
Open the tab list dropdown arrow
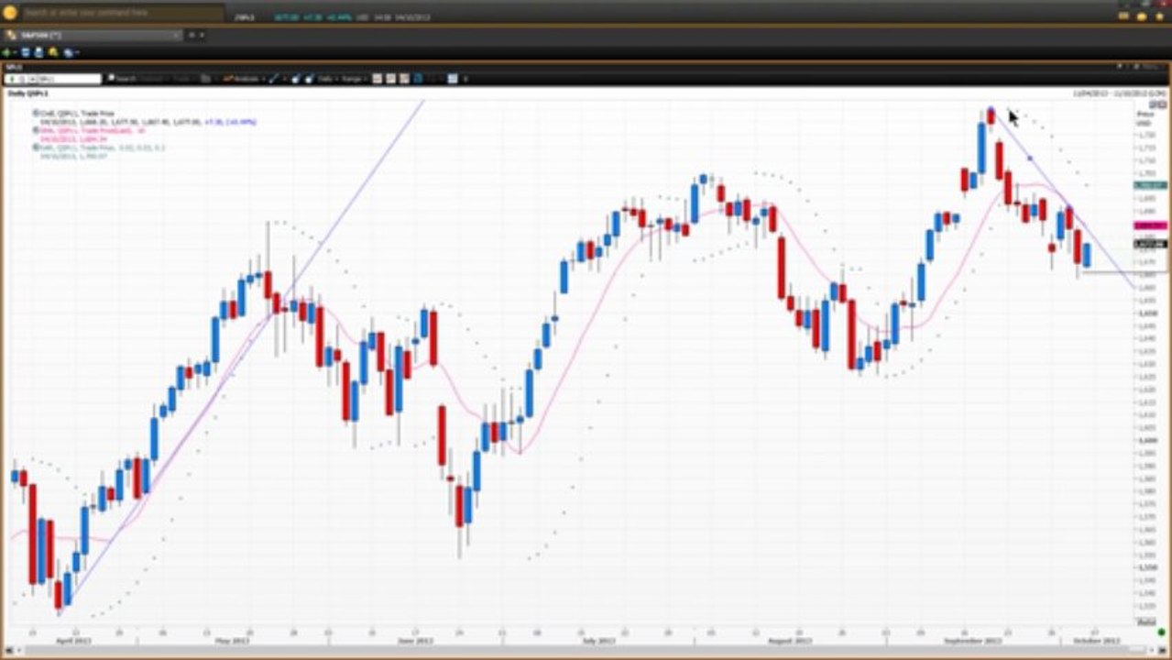pyautogui.click(x=202, y=35)
